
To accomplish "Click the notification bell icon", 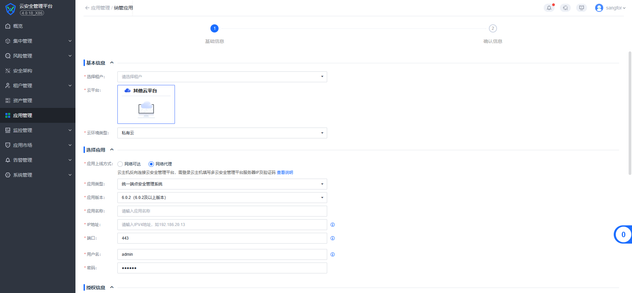I will [x=549, y=8].
